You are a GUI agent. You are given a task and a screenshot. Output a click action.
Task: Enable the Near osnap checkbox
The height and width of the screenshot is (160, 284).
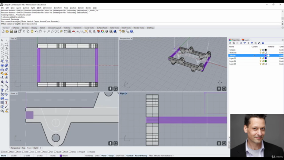(x=9, y=152)
